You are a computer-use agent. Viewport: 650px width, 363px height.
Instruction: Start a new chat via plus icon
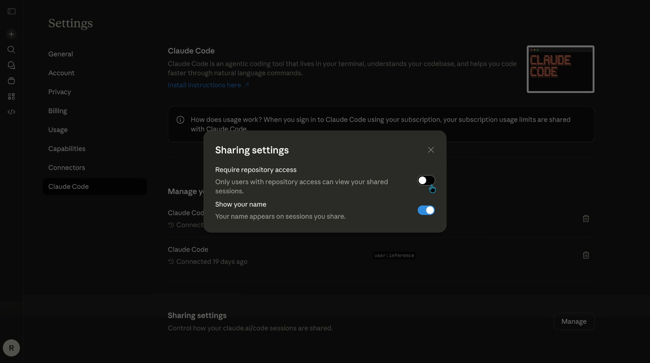[x=11, y=34]
